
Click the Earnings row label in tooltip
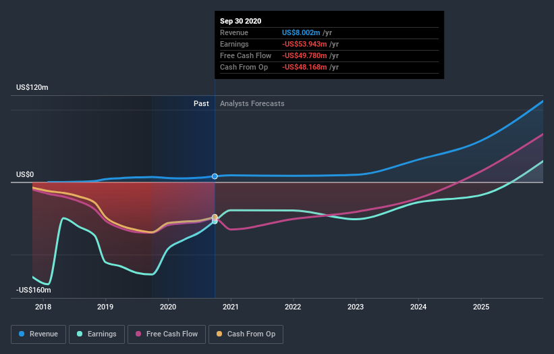click(x=234, y=44)
